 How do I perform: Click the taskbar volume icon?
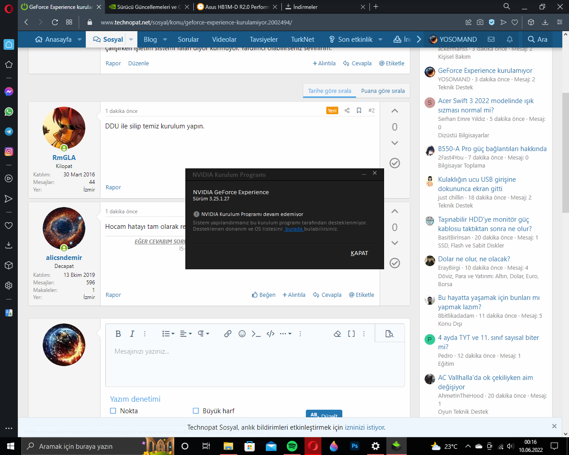[510, 446]
